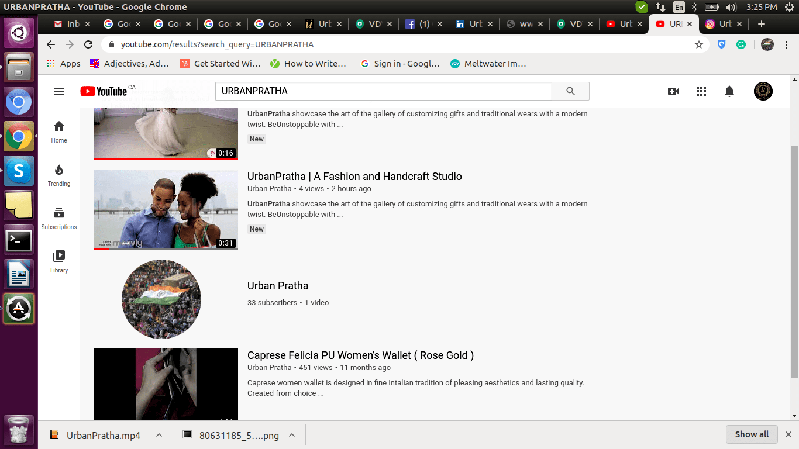
Task: Open 'UrbanPratha | A Fashion and Handcraft Studio' title
Action: click(x=354, y=176)
